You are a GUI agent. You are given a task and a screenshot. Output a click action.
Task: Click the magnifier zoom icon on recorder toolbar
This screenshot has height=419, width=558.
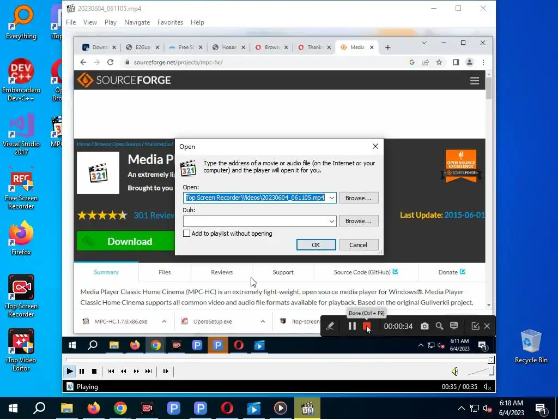pyautogui.click(x=440, y=326)
